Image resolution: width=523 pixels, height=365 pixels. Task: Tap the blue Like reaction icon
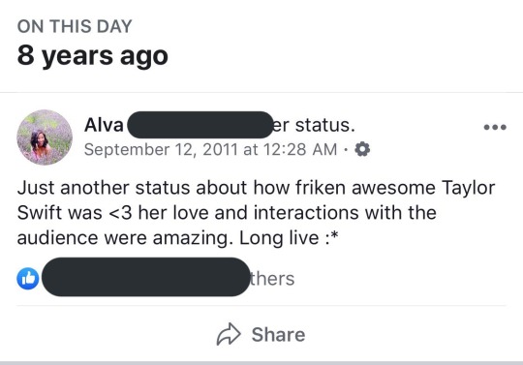28,278
